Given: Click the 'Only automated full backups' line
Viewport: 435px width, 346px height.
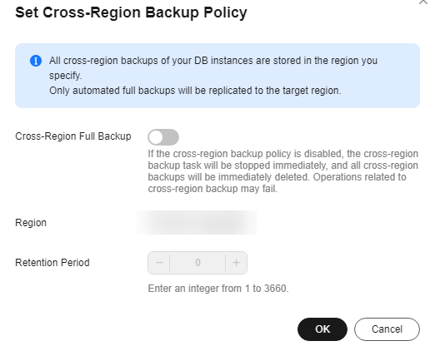Looking at the screenshot, I should 195,91.
